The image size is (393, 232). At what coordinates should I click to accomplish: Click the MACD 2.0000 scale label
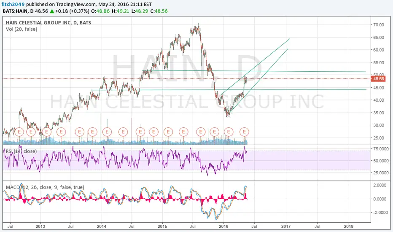point(380,185)
